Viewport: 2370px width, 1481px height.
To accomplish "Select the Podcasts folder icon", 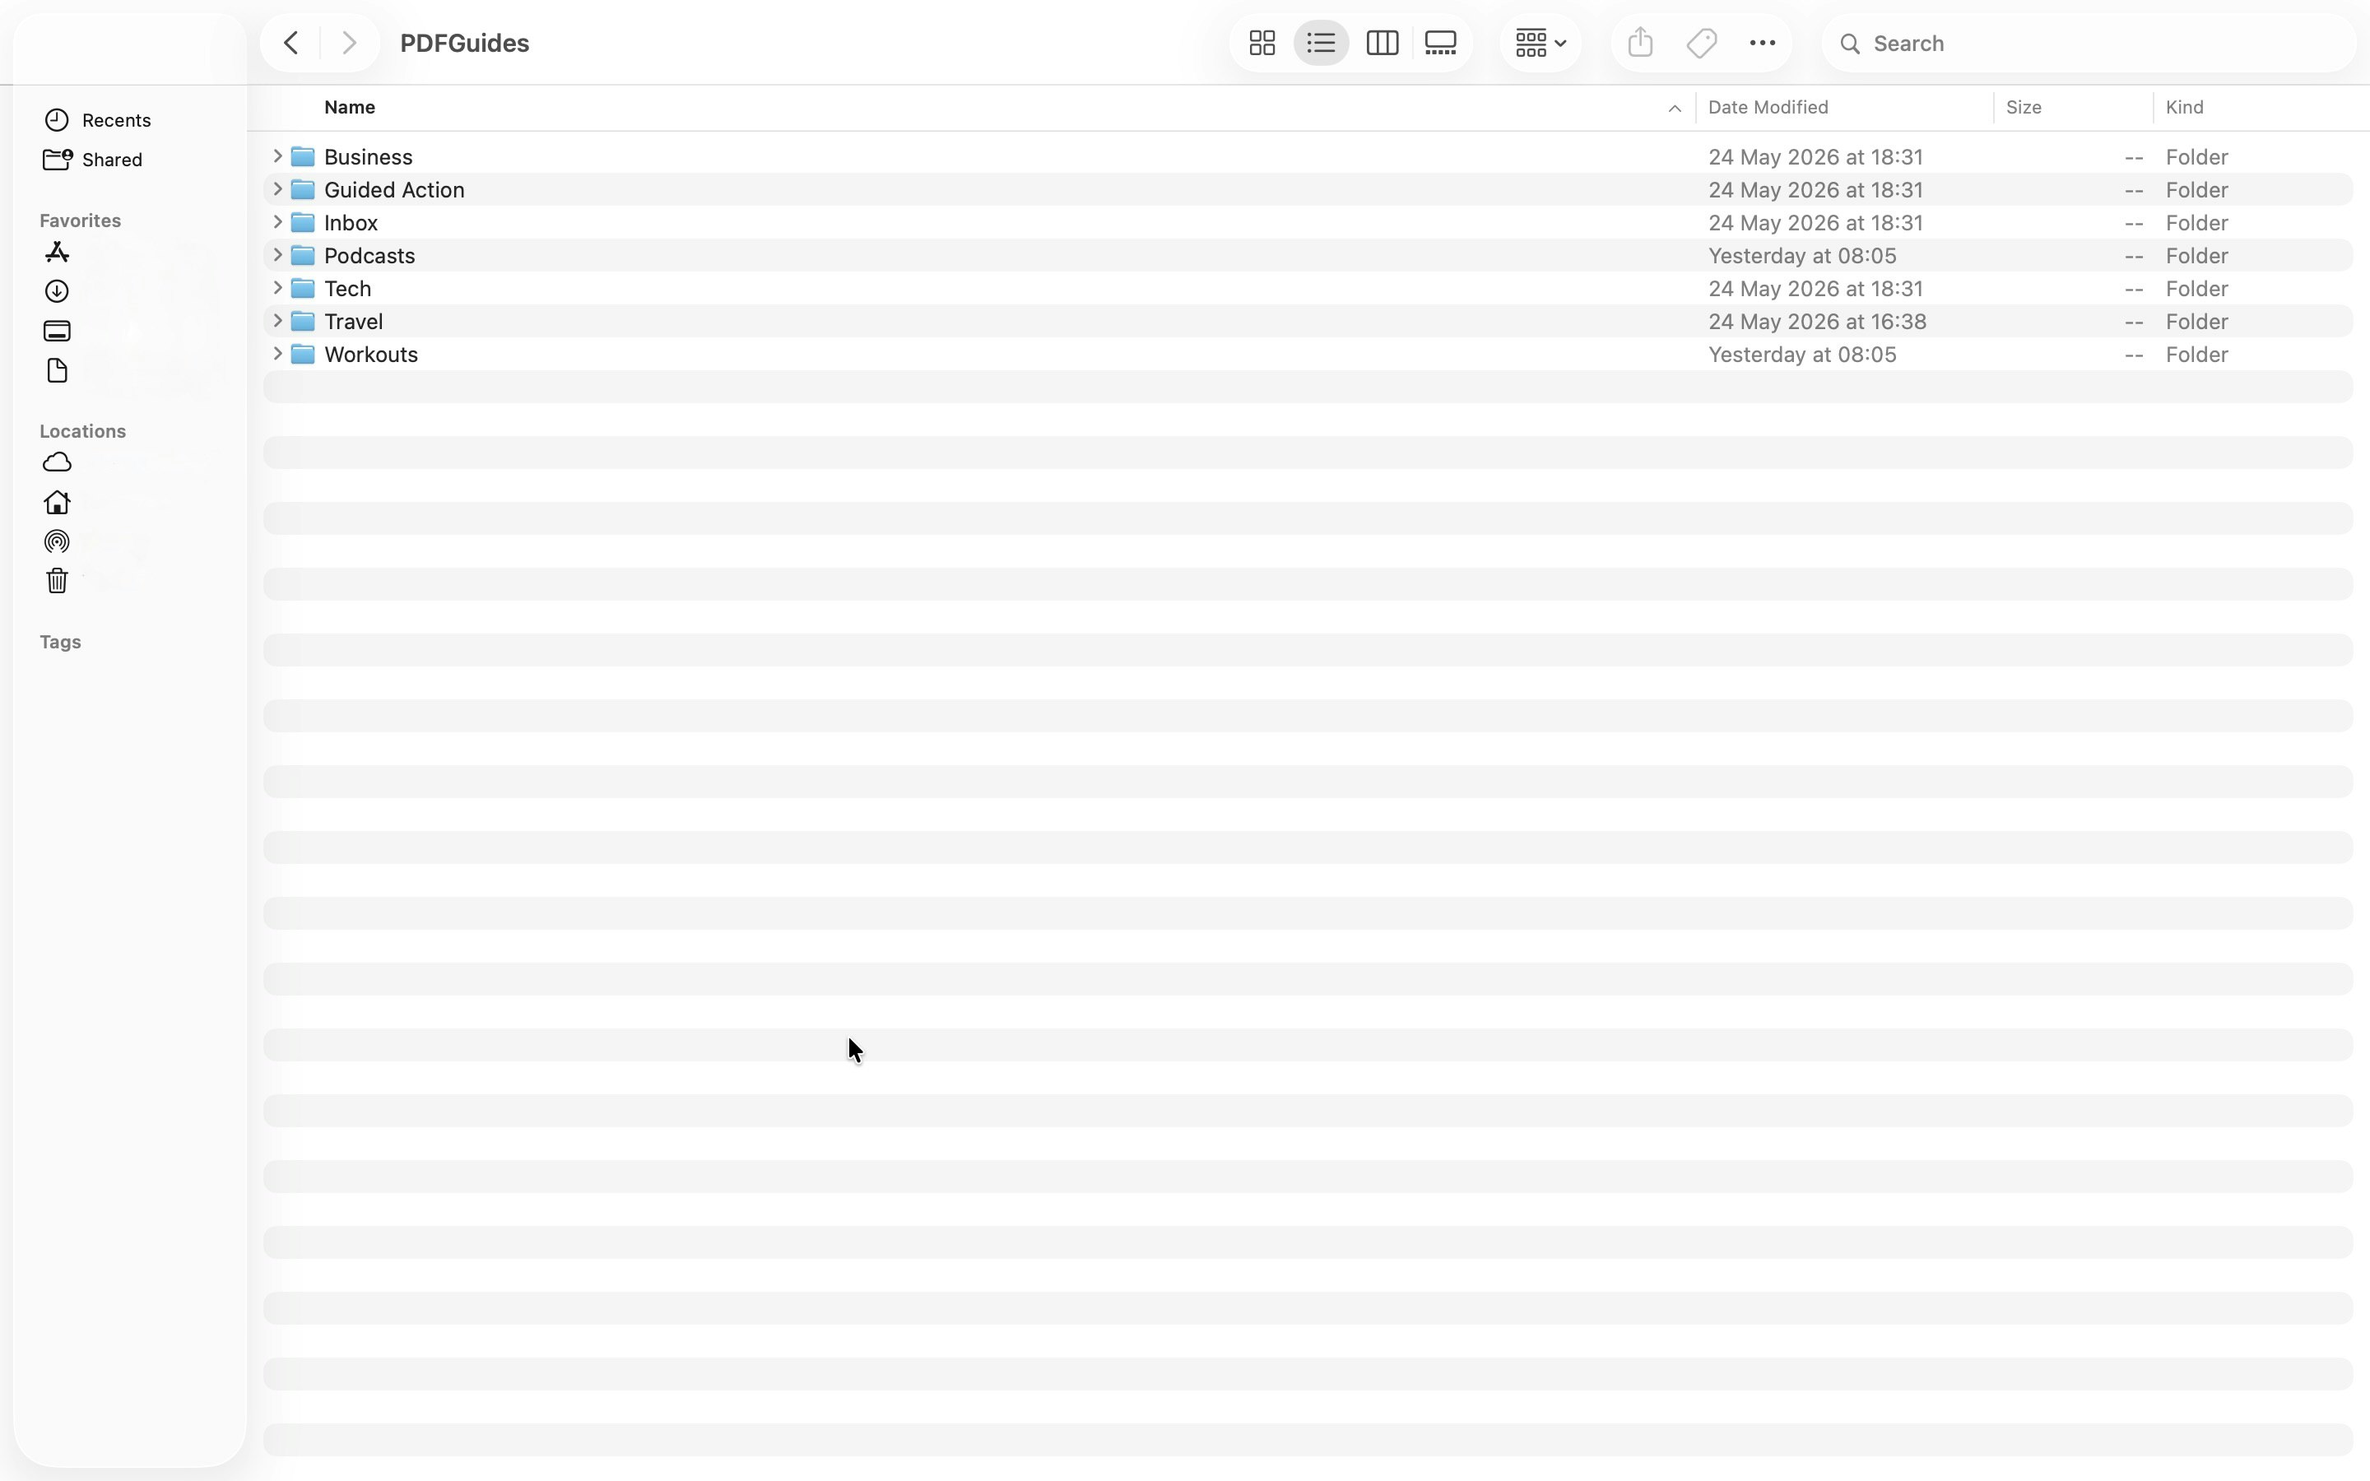I will pos(304,256).
